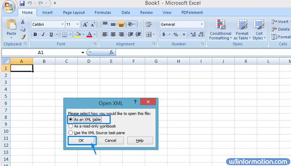Toggle Wrap Text
291x166 pixels.
click(x=148, y=24)
